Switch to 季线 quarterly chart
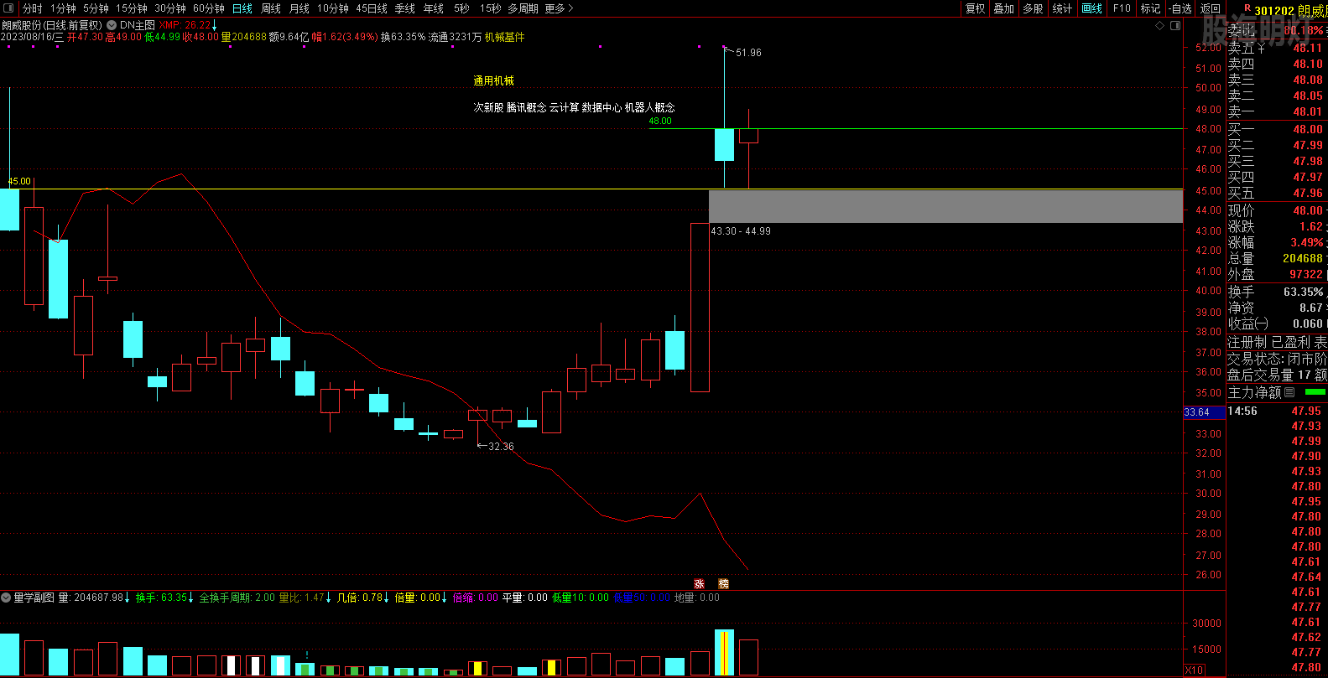 405,8
